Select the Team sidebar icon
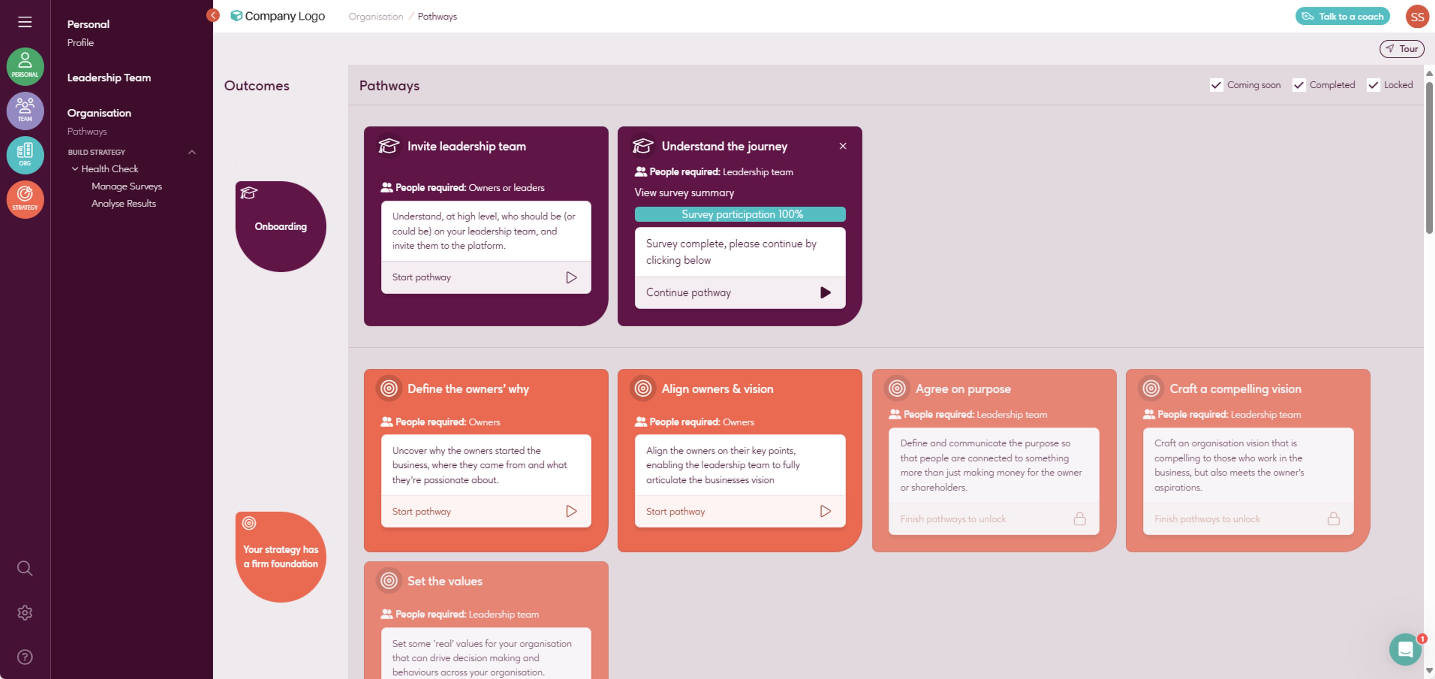Viewport: 1435px width, 679px height. point(25,110)
